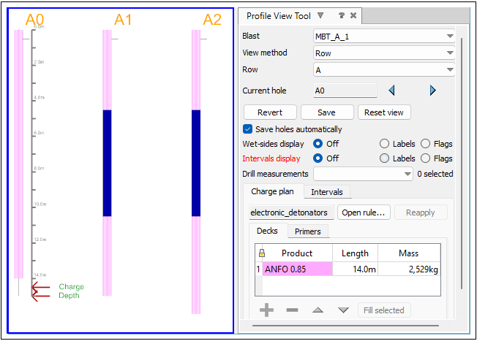Image resolution: width=477 pixels, height=341 pixels.
Task: Click the vertical scrollbar of the tool panel
Action: point(462,164)
